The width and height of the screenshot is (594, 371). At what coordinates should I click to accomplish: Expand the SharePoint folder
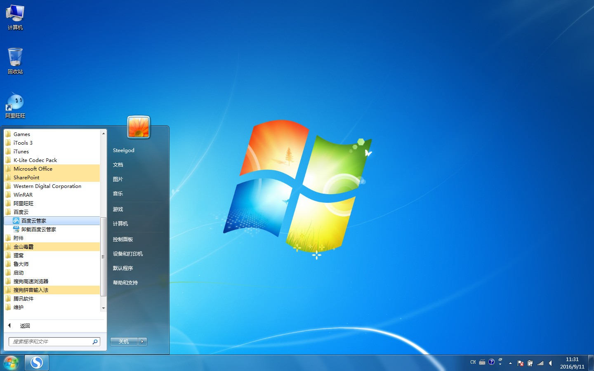tap(52, 177)
